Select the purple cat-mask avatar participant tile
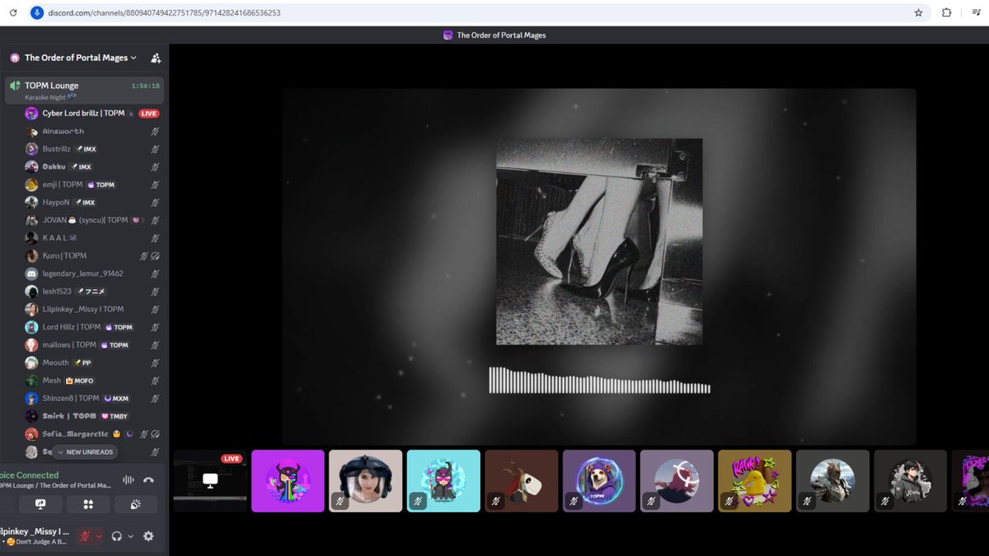 coord(288,481)
